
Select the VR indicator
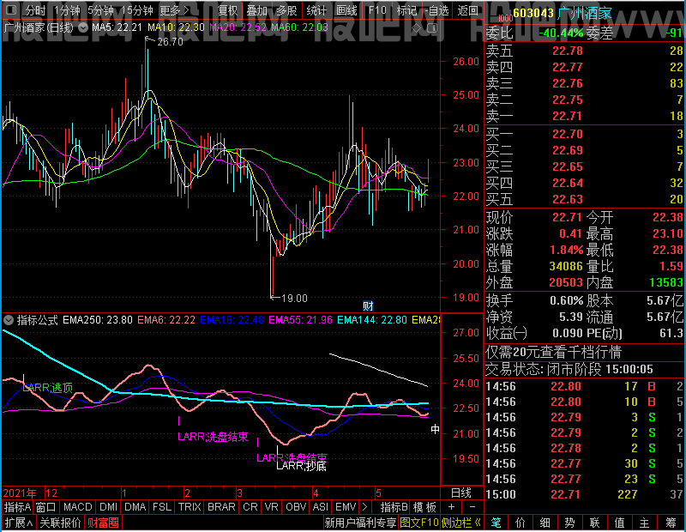click(x=272, y=507)
